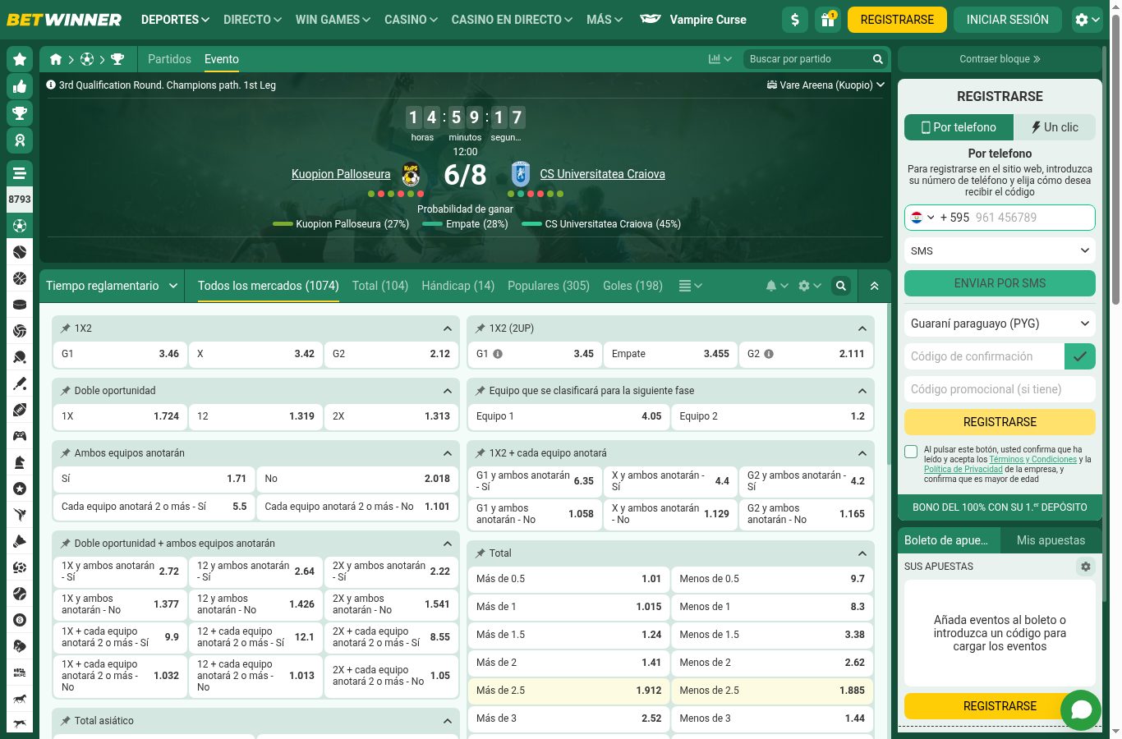Open the DEPORTES menu
Screen dimensions: 1122x739
click(x=175, y=20)
